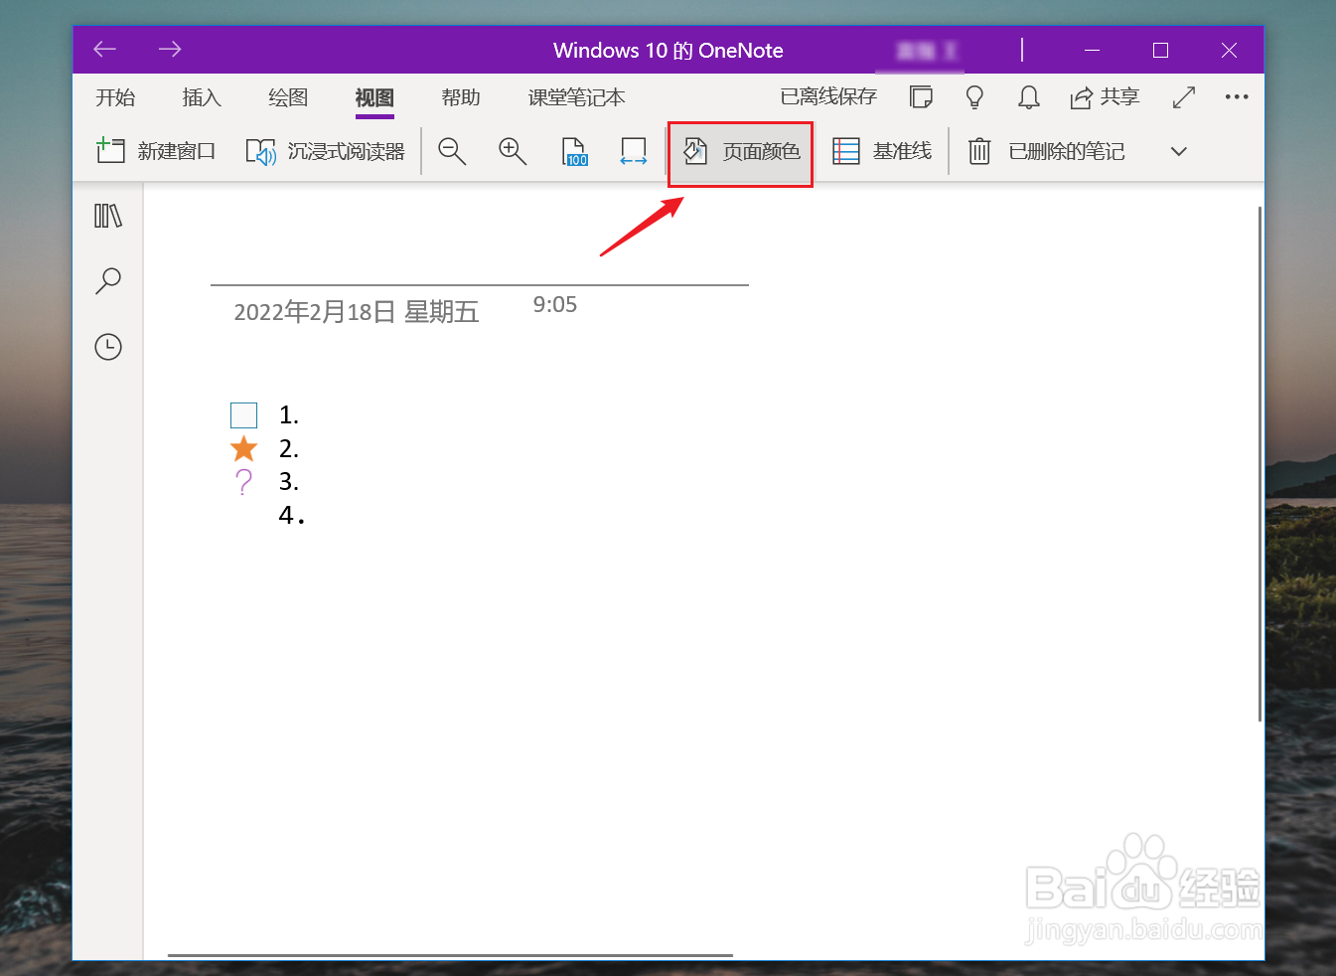Click the horizontal scrollbar at the bottom

click(450, 955)
